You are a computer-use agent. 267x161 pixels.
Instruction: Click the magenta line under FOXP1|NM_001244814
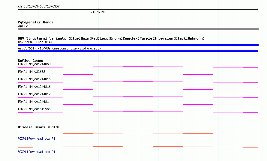[138, 104]
